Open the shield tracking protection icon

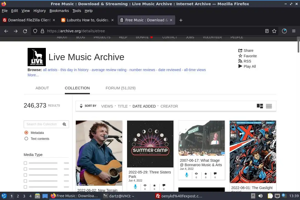point(35,31)
